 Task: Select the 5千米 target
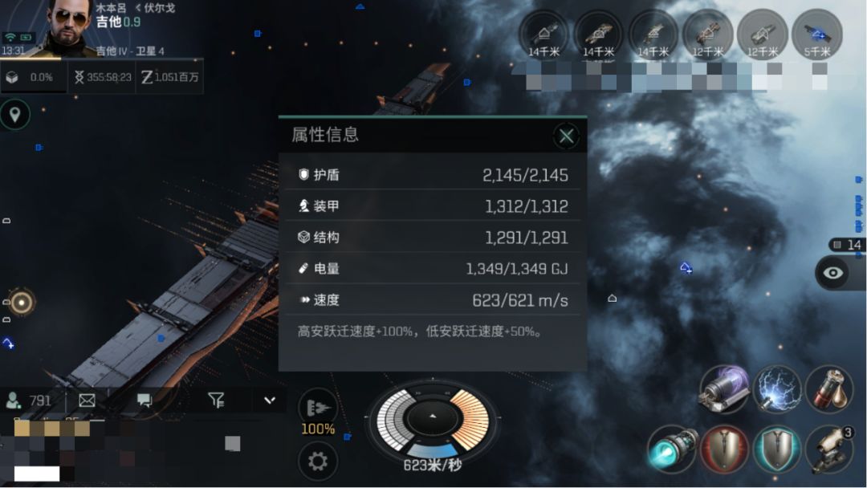tap(817, 35)
